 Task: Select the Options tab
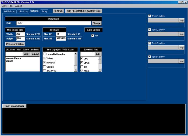click(x=34, y=11)
